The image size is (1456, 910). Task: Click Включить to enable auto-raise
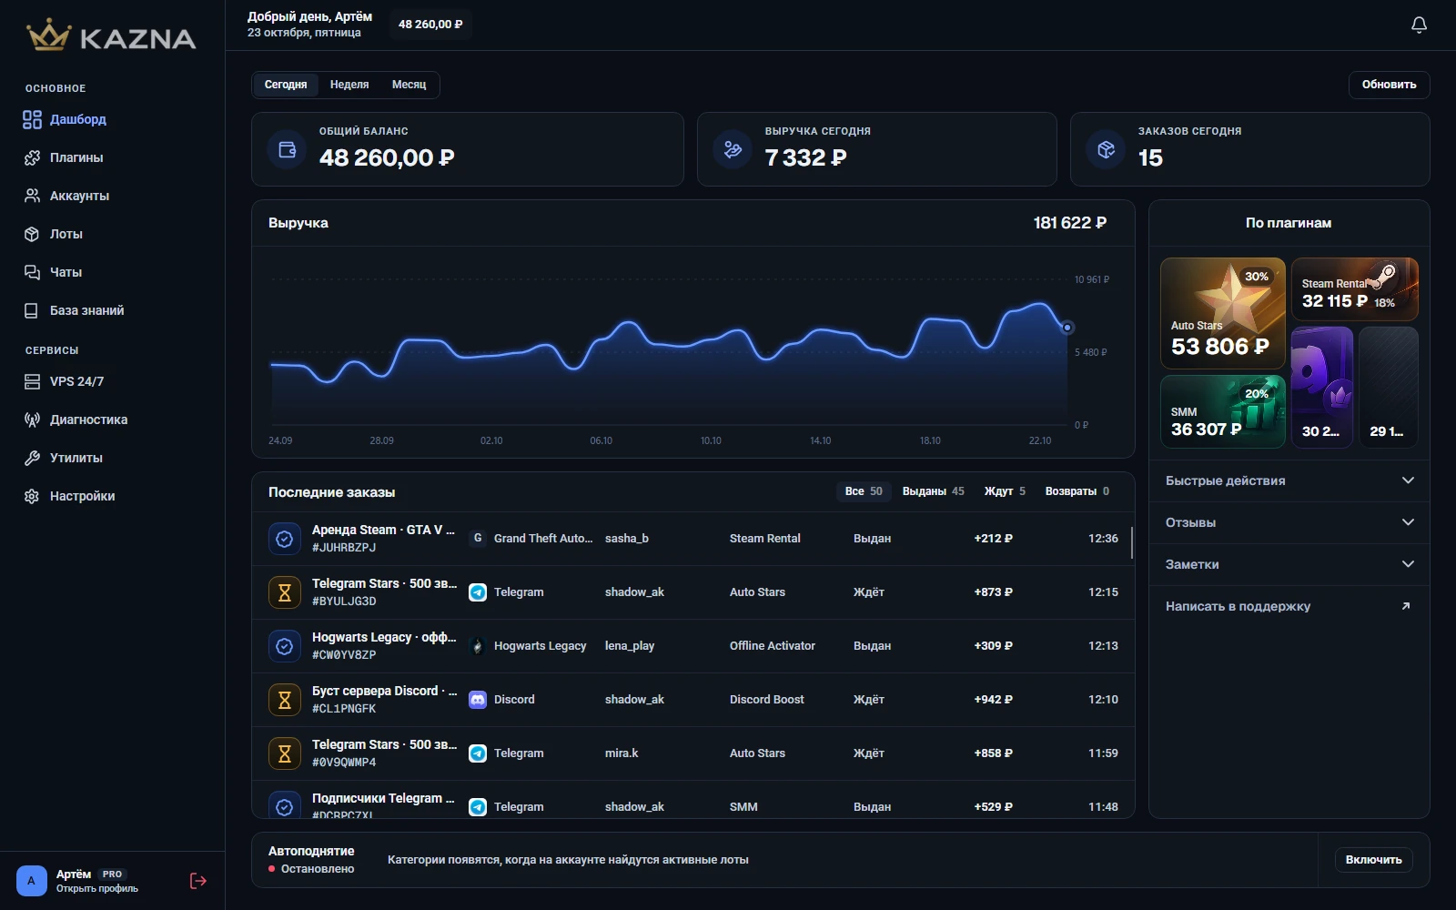(x=1373, y=860)
